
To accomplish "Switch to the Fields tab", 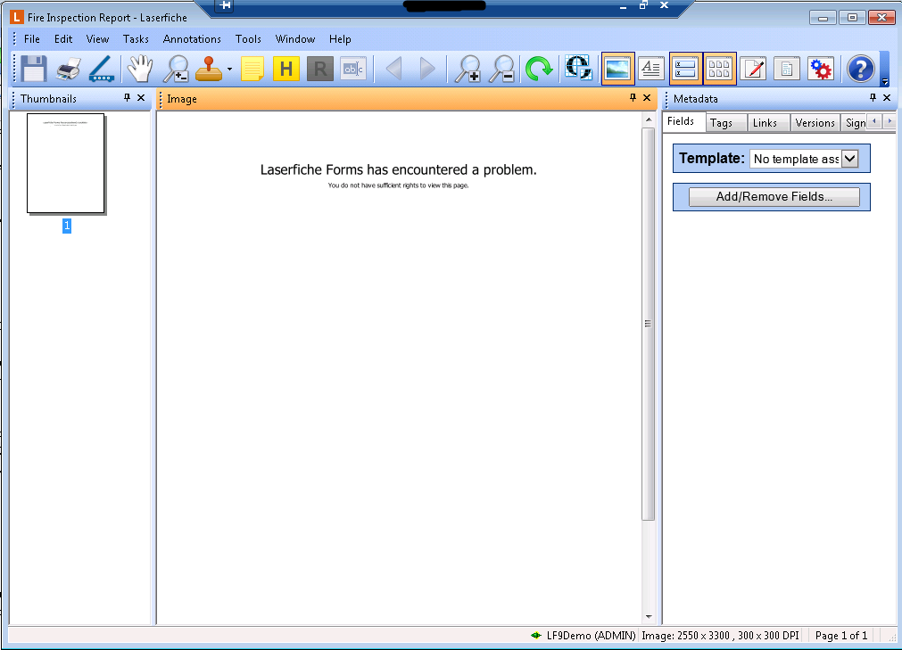I will point(683,122).
